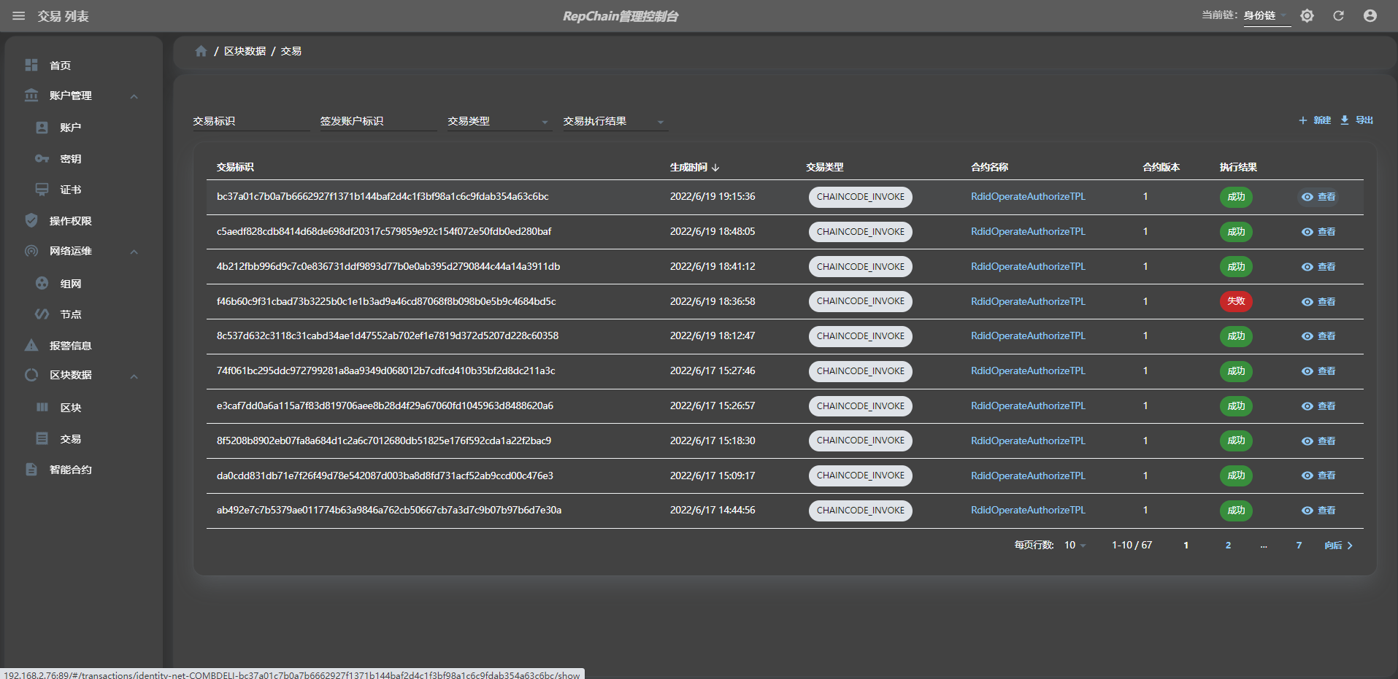This screenshot has height=679, width=1398.
Task: Click 向后 next page button
Action: [x=1339, y=546]
